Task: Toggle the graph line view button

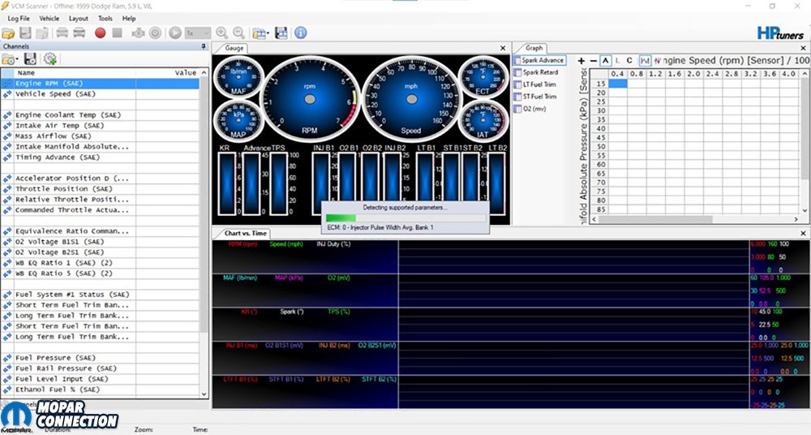Action: 645,61
